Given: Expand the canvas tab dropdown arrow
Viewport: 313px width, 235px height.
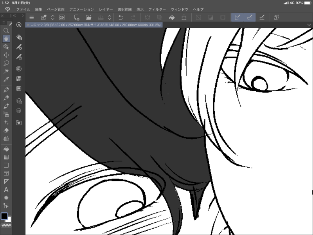Looking at the screenshot, I should (309, 25).
